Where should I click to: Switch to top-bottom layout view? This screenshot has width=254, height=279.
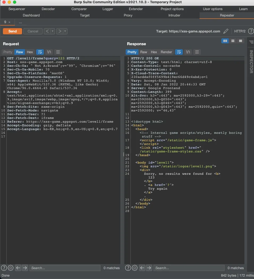point(233,41)
